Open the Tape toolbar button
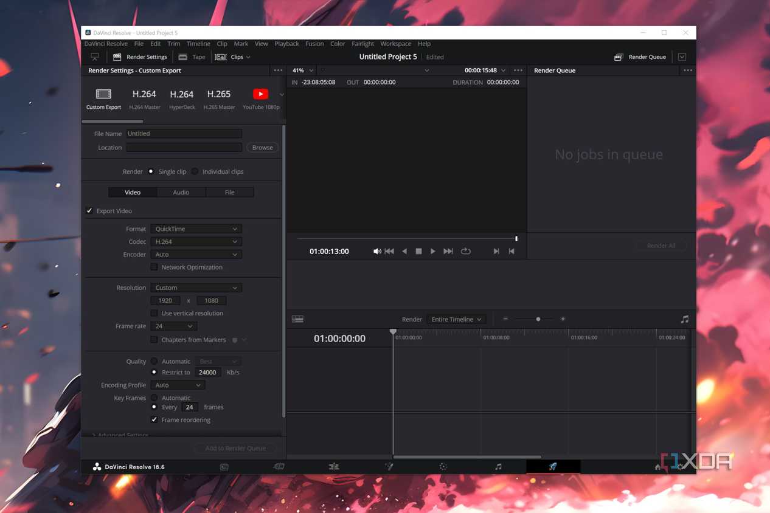770x513 pixels. (192, 57)
